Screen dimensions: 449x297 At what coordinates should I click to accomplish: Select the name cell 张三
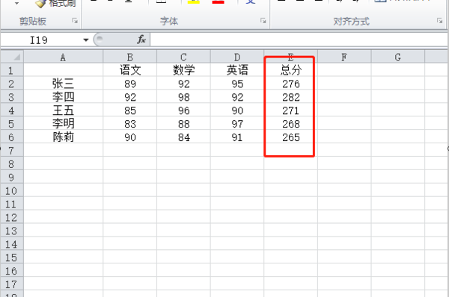tap(63, 84)
